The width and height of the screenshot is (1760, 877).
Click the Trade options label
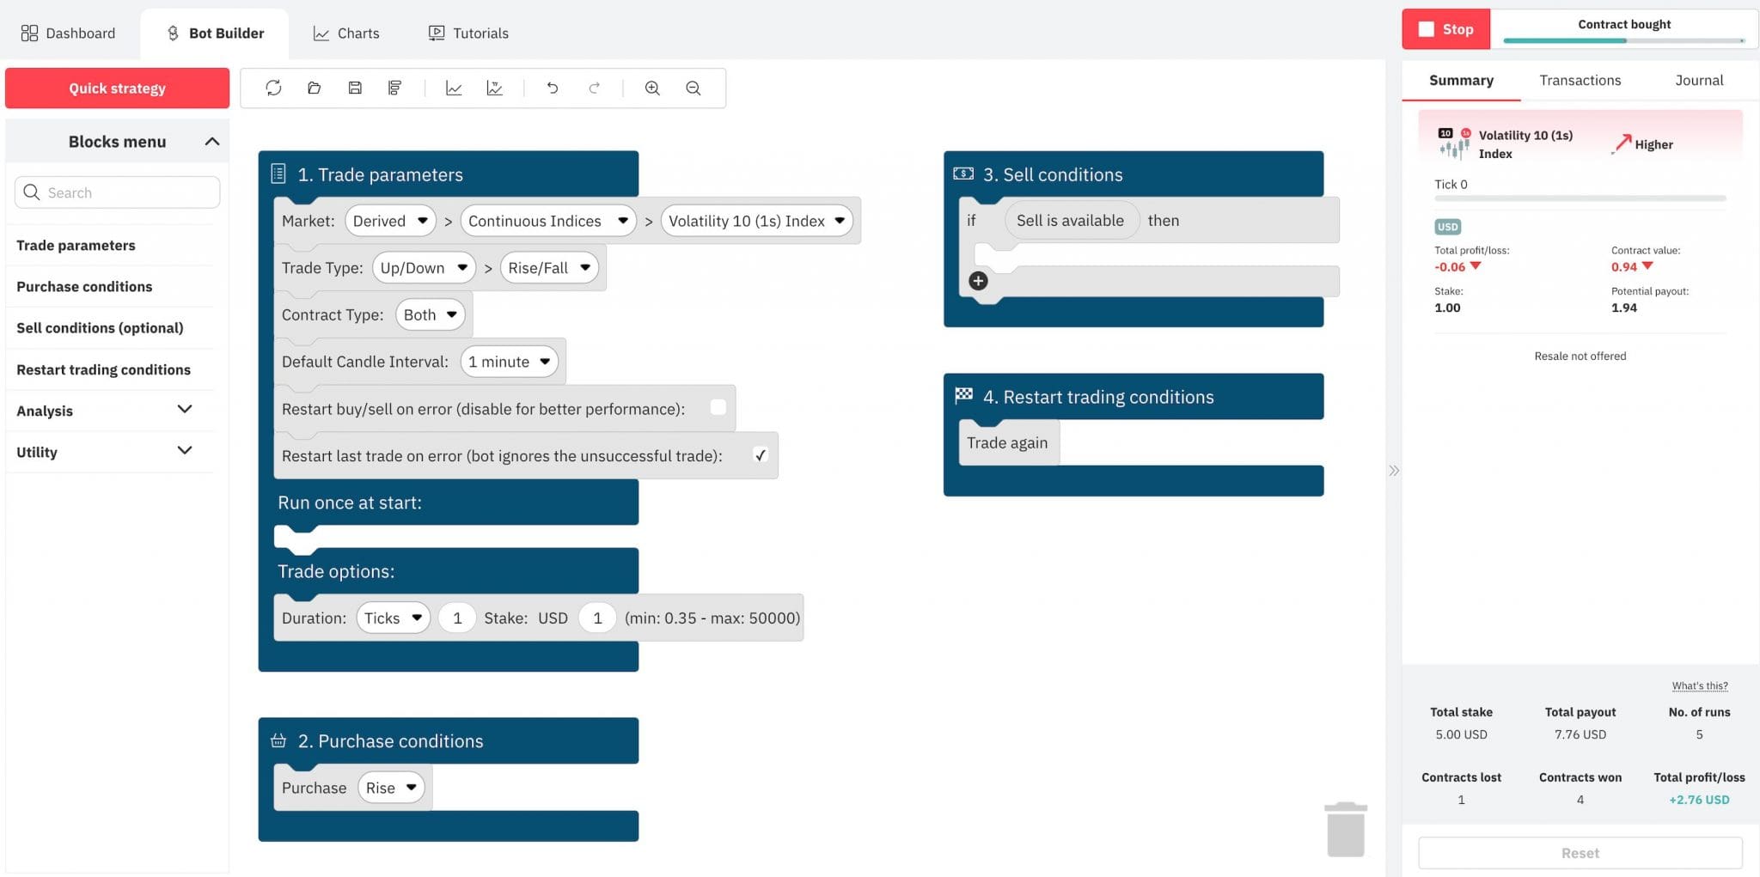click(x=336, y=571)
